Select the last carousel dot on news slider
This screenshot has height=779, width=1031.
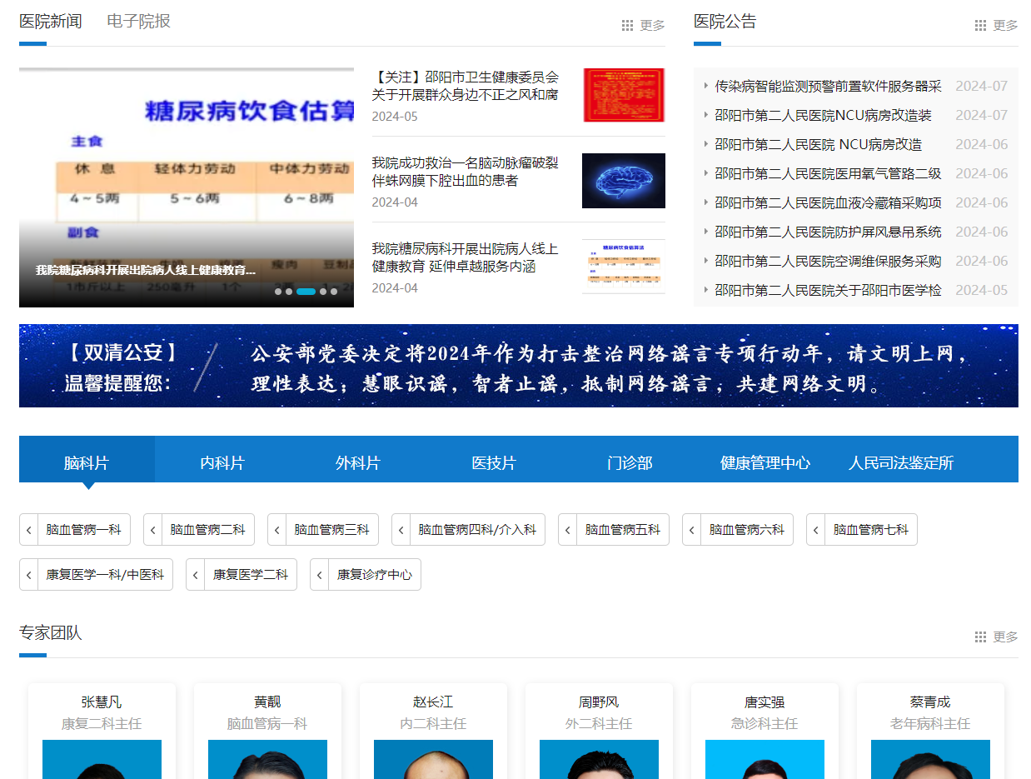point(334,292)
